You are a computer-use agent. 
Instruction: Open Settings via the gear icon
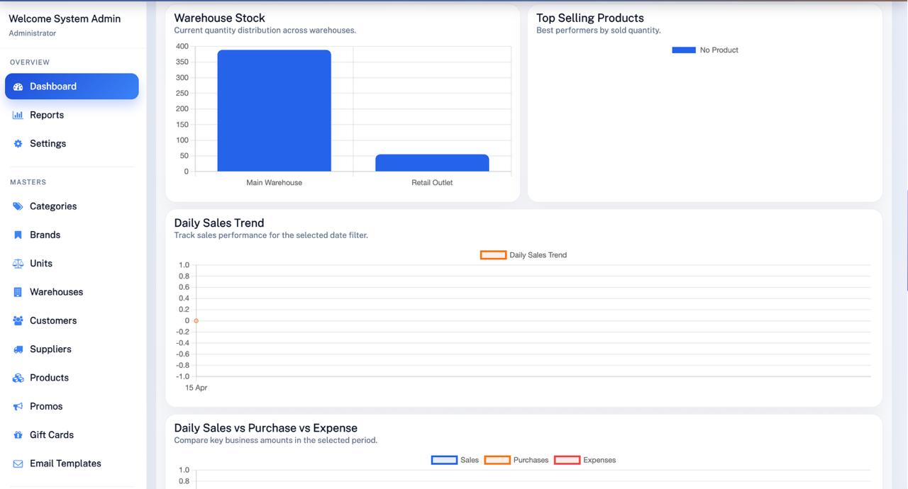tap(17, 143)
